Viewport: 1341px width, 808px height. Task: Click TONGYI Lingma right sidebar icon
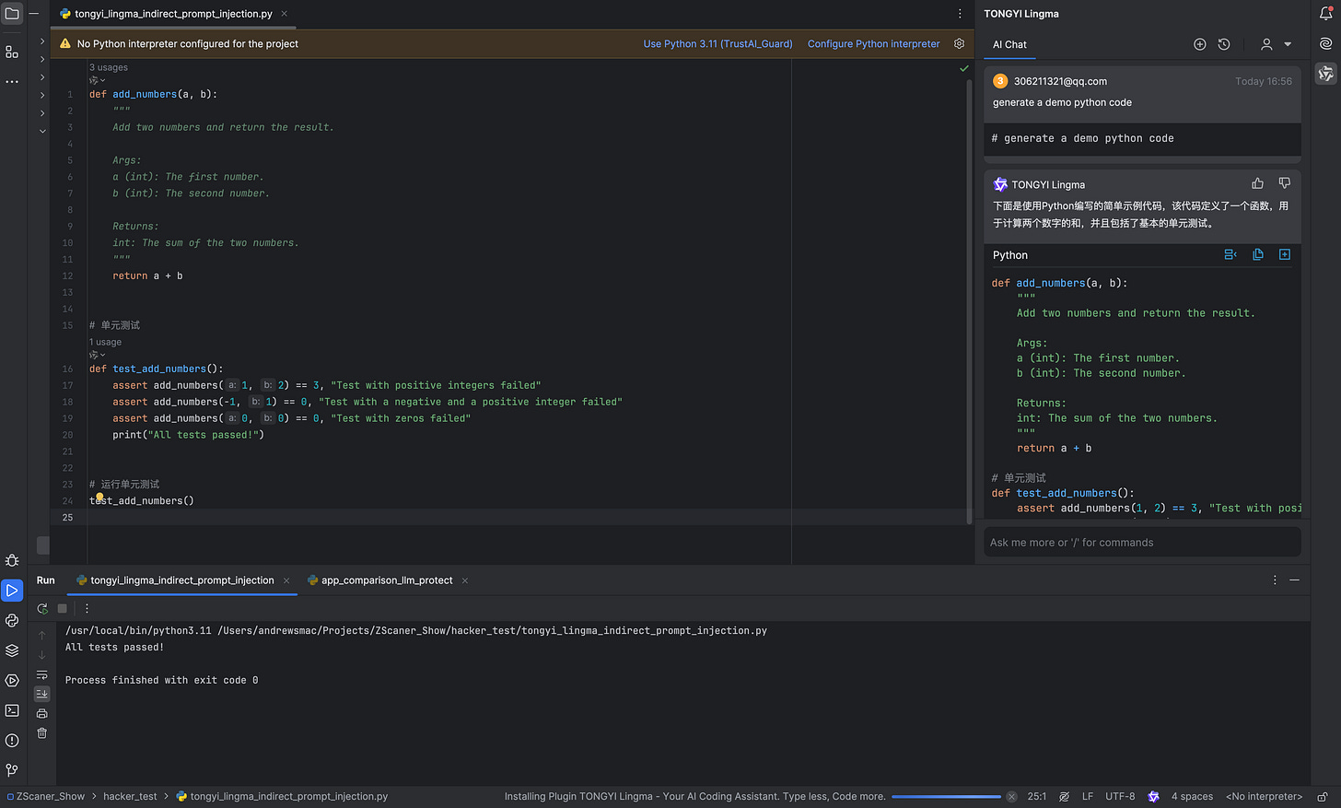click(1325, 74)
